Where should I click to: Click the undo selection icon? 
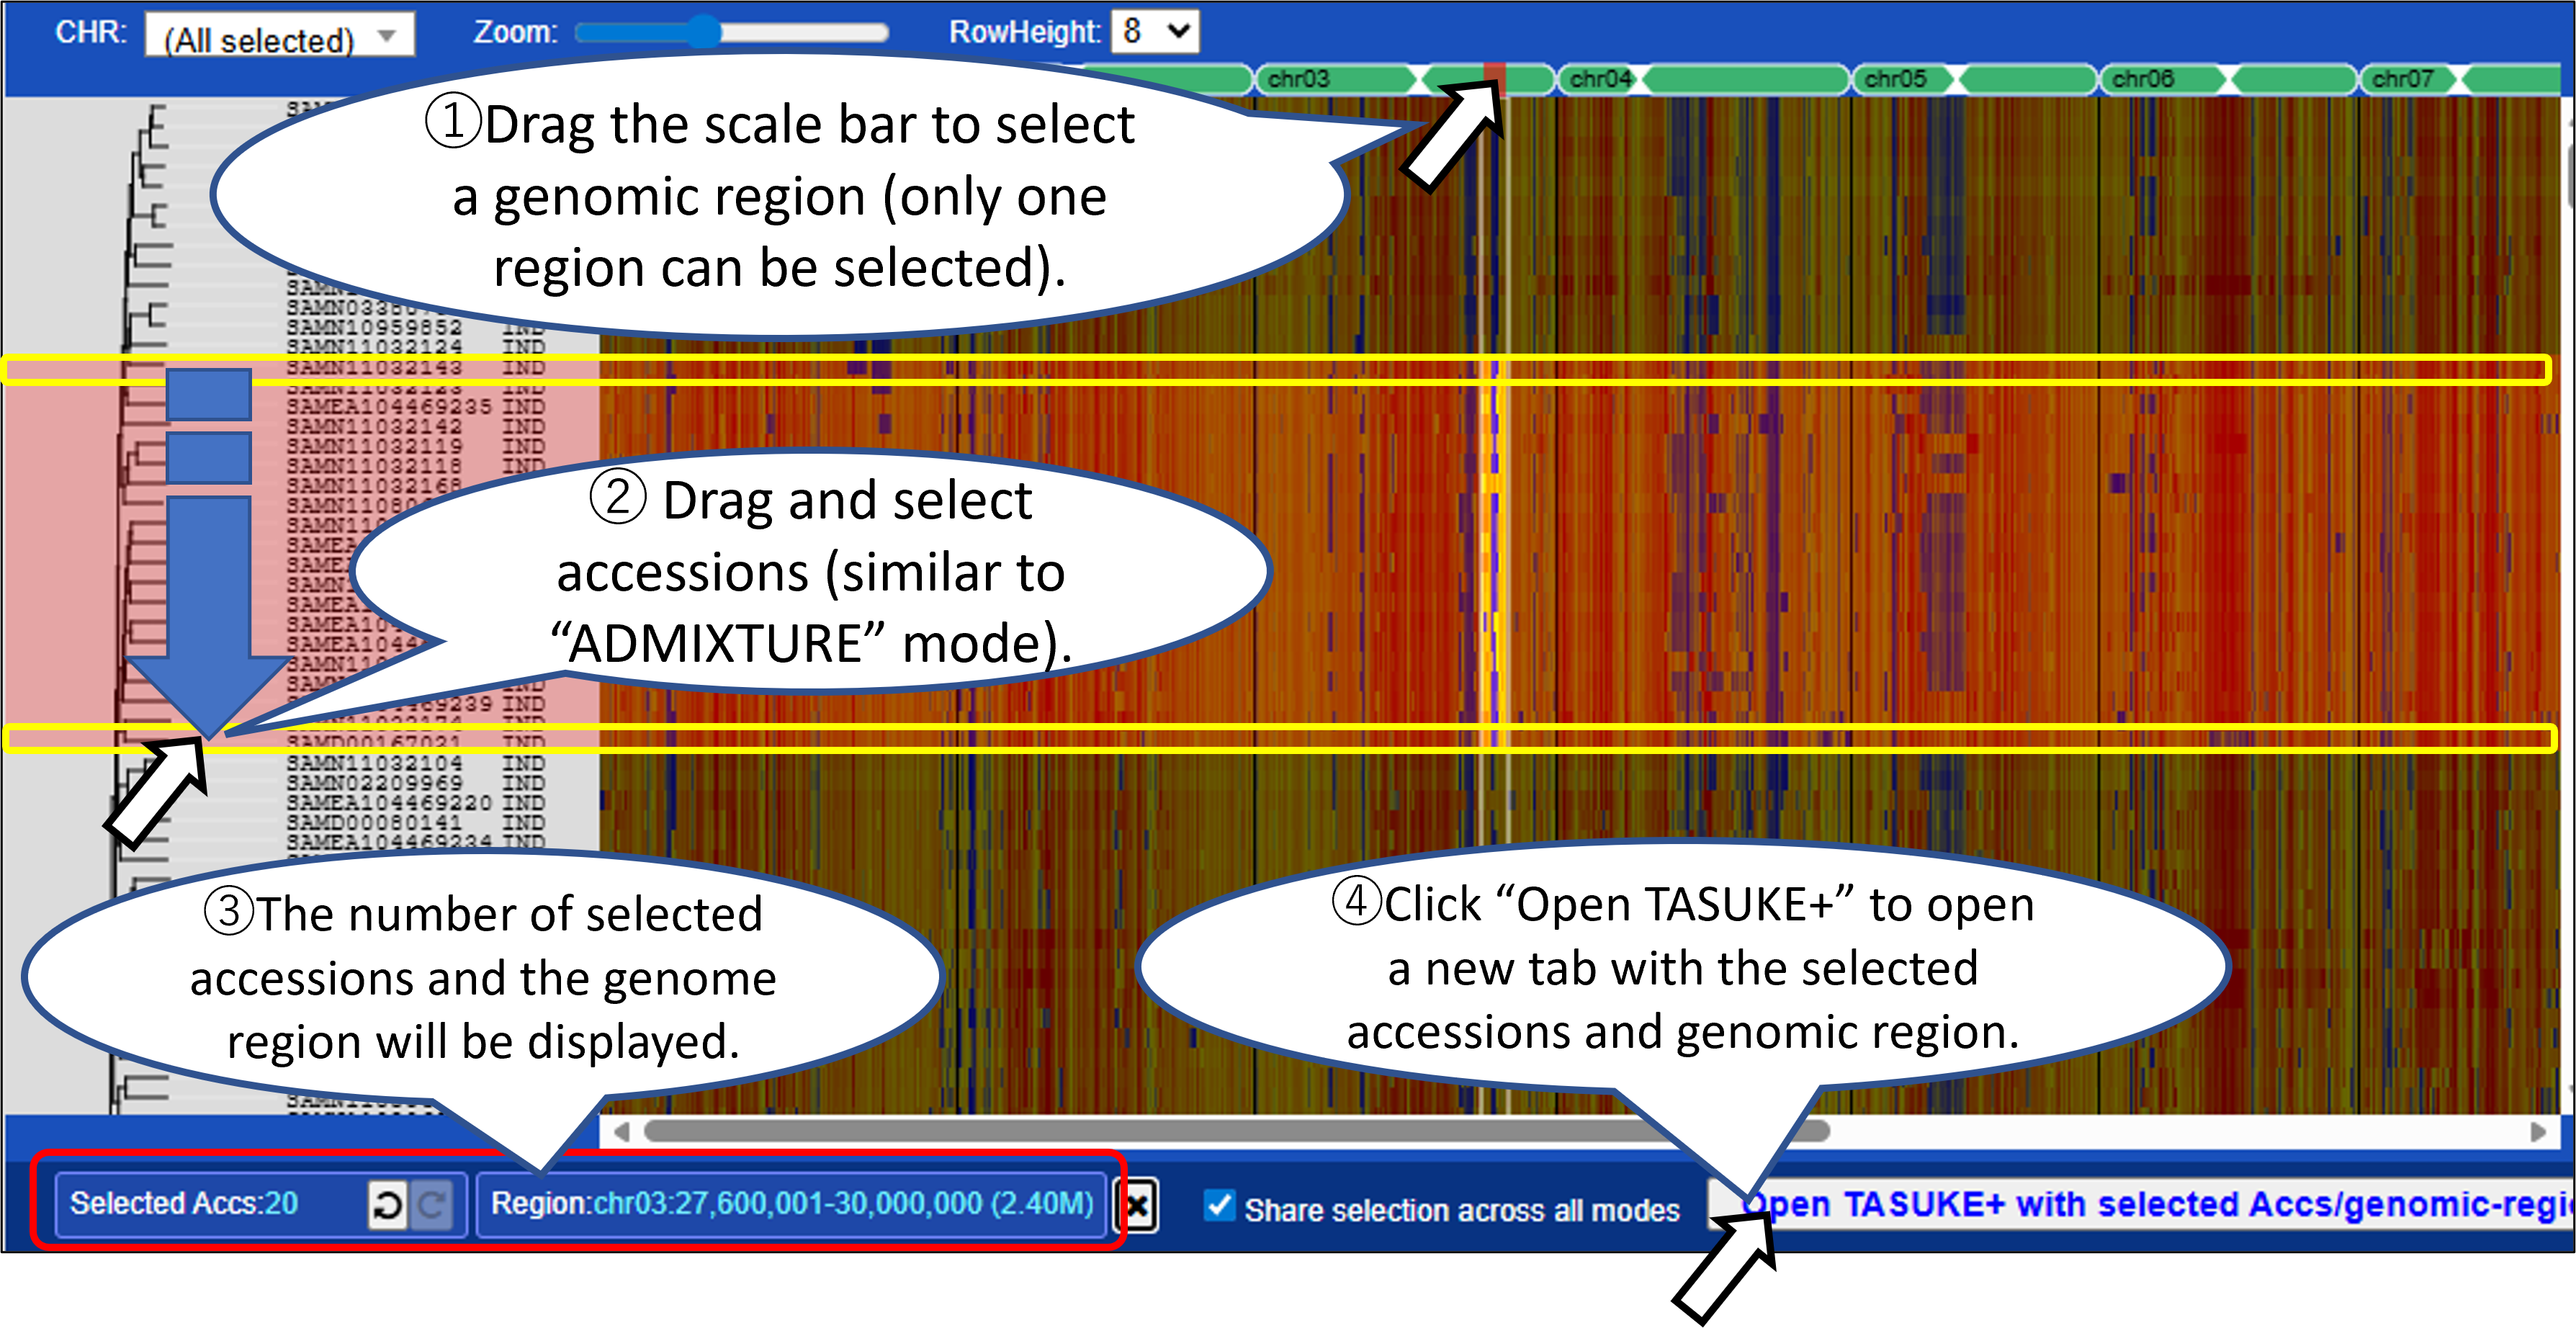(387, 1204)
